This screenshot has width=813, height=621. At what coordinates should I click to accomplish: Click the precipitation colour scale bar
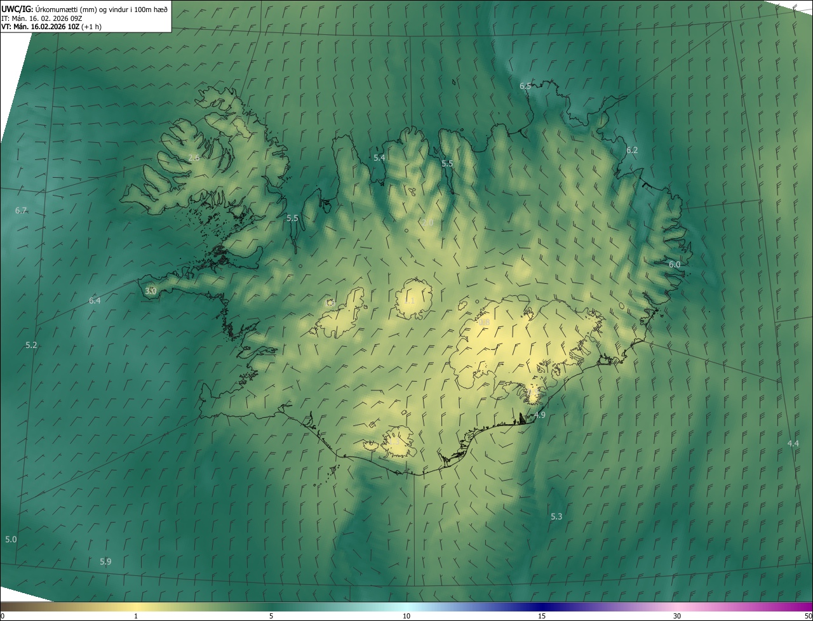tap(406, 606)
